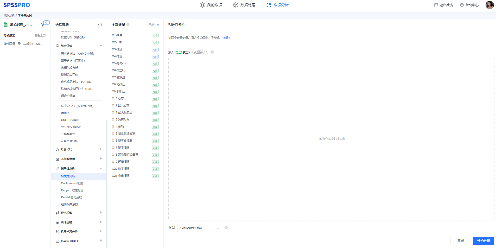Click the 非参数检验 category icon
The height and width of the screenshot is (248, 496).
58,159
